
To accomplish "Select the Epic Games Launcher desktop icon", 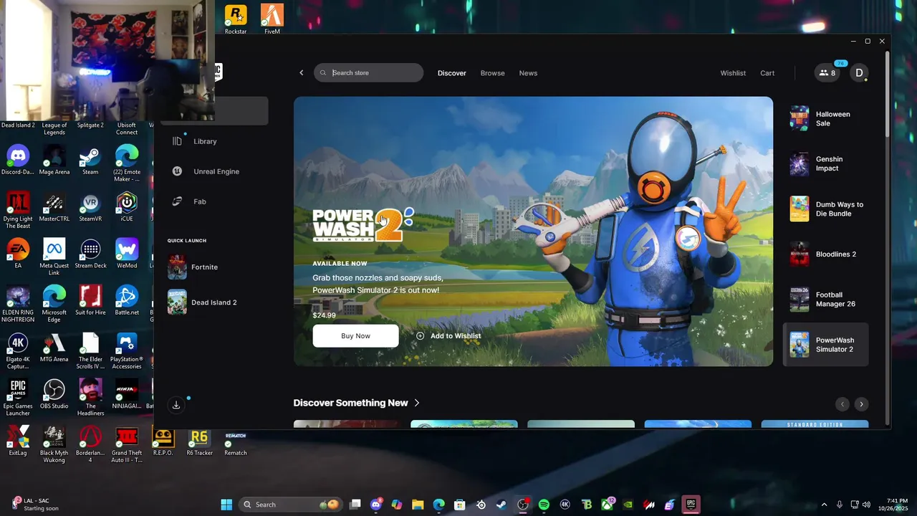I will pyautogui.click(x=18, y=398).
